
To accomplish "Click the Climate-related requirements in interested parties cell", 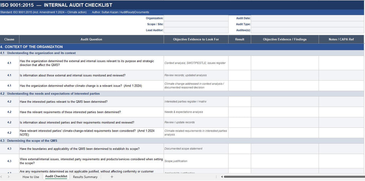I will click(x=196, y=133).
